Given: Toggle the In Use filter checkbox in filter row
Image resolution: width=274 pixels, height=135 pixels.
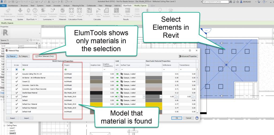Looking at the screenshot, I should click(x=17, y=69).
